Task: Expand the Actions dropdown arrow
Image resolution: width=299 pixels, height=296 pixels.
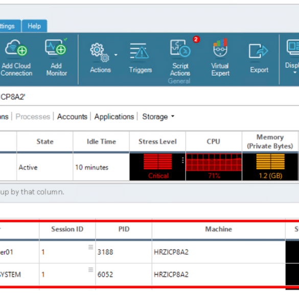Action: (x=116, y=55)
